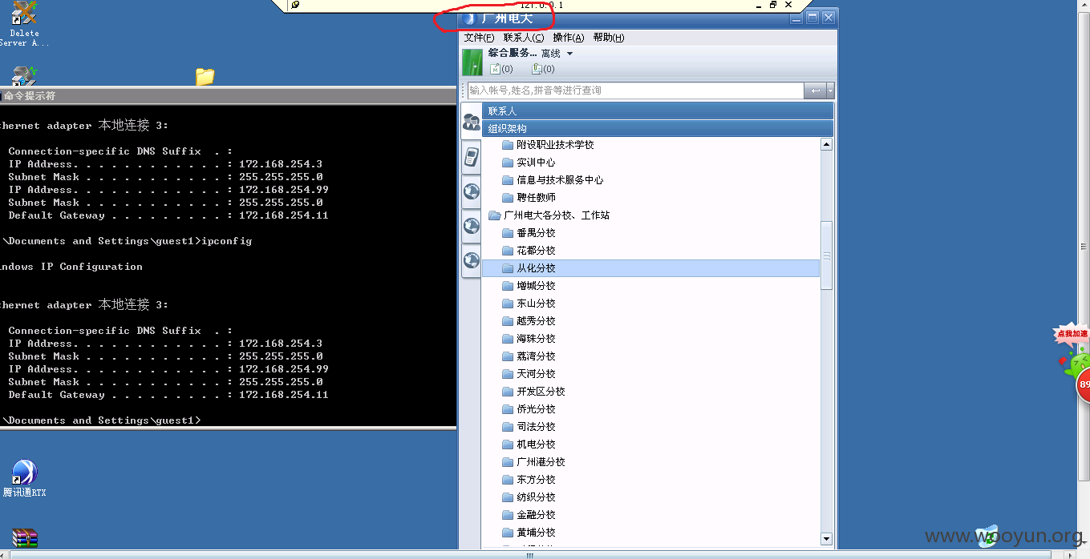This screenshot has height=559, width=1090.
Task: Select the 荔湾分校 tree row
Action: pyautogui.click(x=650, y=356)
